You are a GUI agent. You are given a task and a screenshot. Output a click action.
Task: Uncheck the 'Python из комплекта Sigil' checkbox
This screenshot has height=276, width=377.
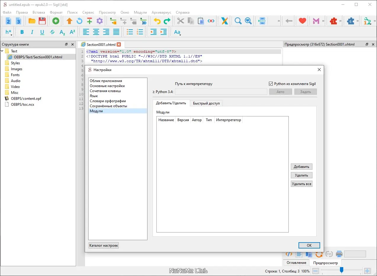click(x=271, y=84)
